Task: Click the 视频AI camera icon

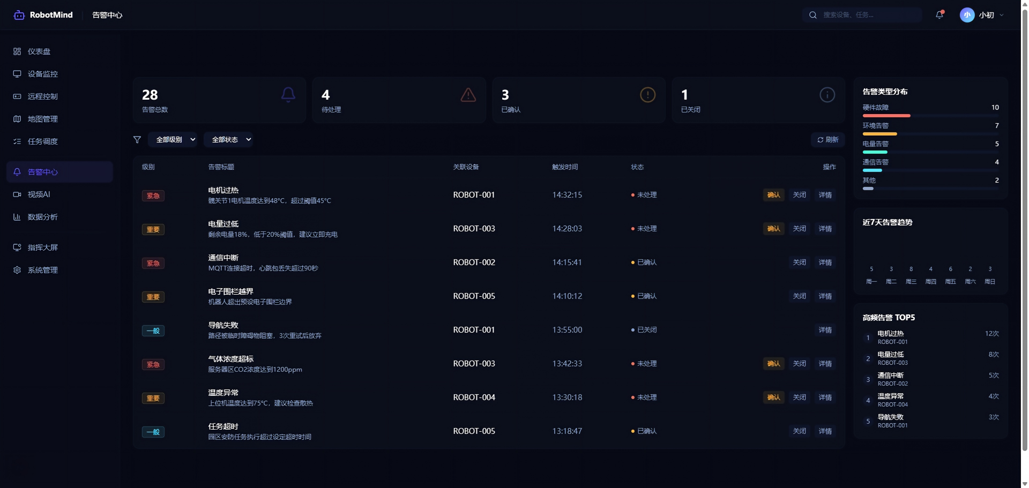Action: pyautogui.click(x=17, y=194)
